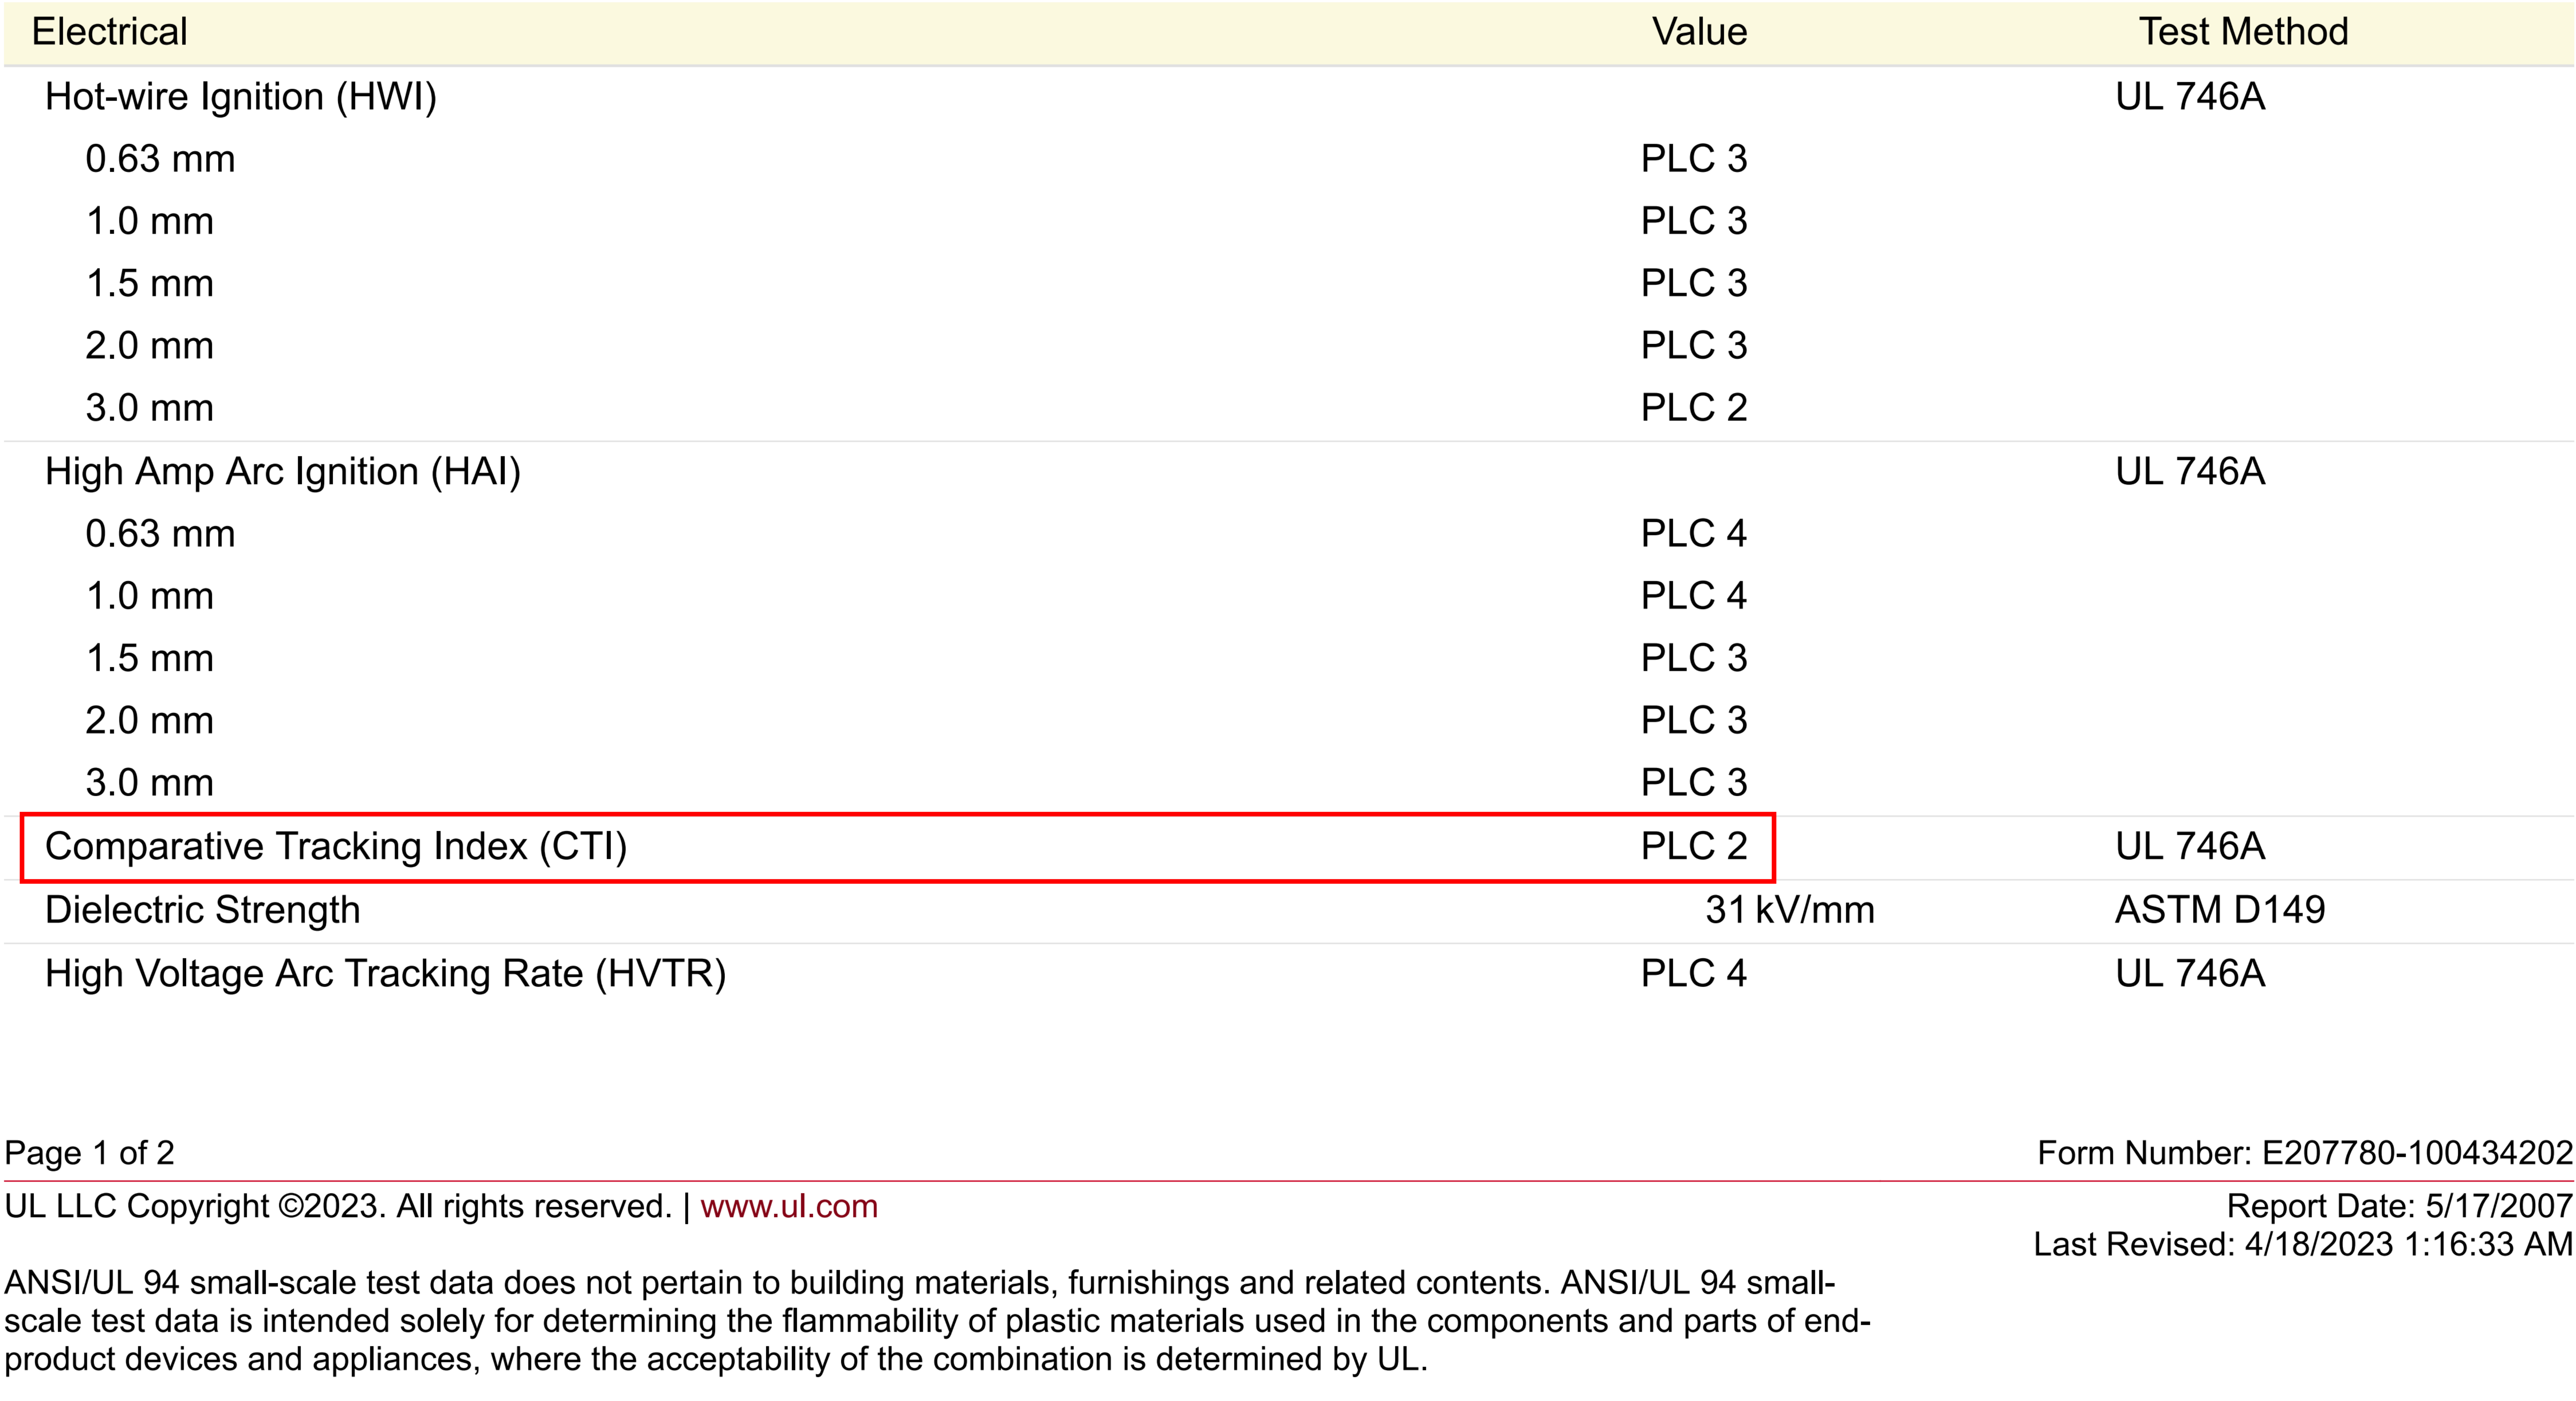Screen dimensions: 2576x1401
Task: Click the Page 1 of 2 indicator
Action: pos(90,1153)
